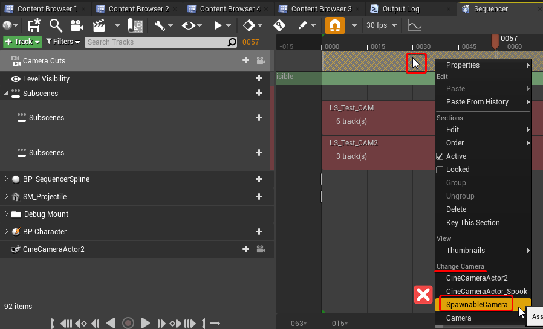Click the Create Camera icon in toolbar
The width and height of the screenshot is (543, 329).
click(x=77, y=25)
